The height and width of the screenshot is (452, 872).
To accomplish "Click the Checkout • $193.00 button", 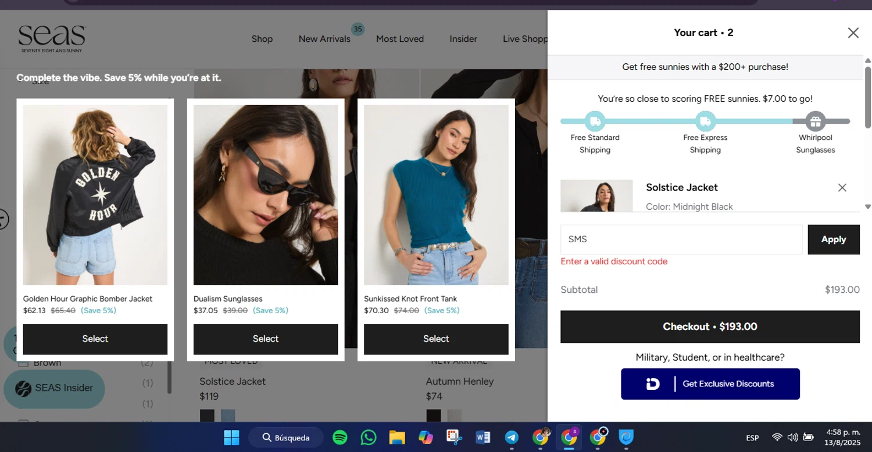I will 710,327.
